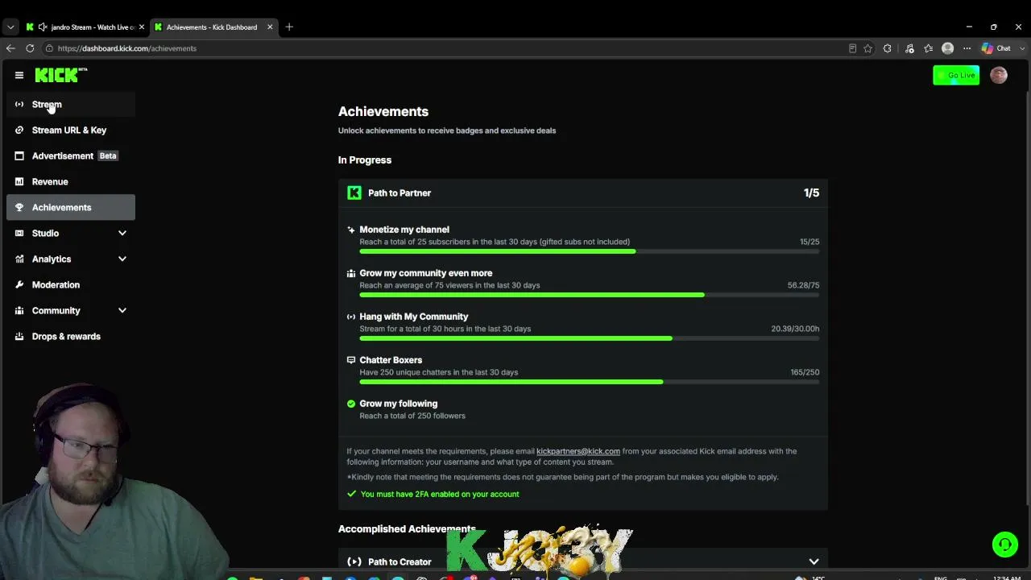Click the Kick logo in the header
The height and width of the screenshot is (580, 1031).
click(61, 75)
